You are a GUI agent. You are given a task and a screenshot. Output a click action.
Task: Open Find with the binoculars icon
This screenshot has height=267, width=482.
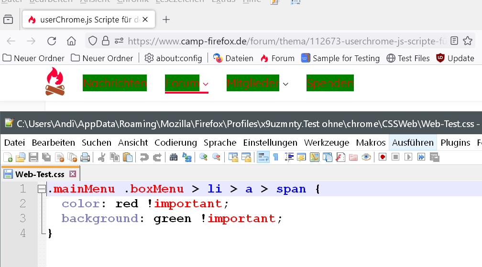tap(174, 158)
